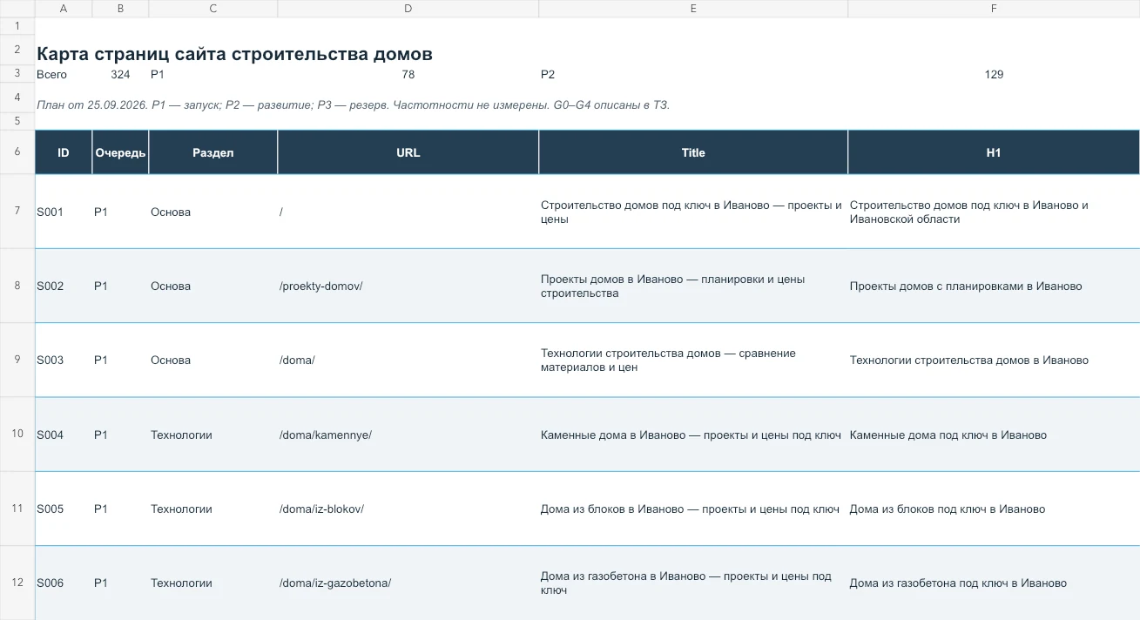
Task: Select the cell "S005"
Action: point(64,509)
